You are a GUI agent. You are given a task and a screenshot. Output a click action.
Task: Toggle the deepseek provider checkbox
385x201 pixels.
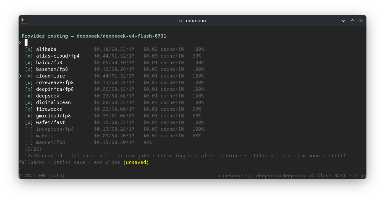[x=29, y=96]
